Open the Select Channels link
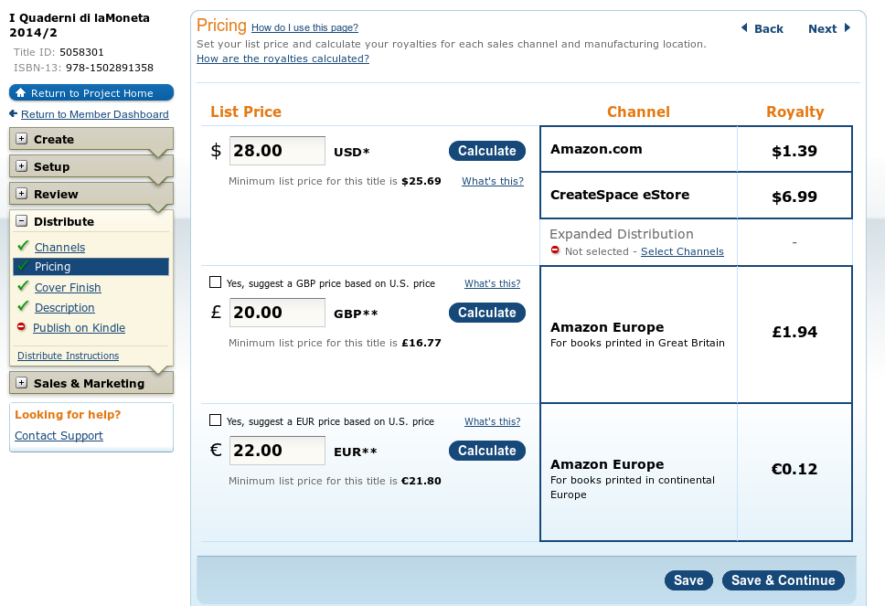The height and width of the screenshot is (606, 885). [x=682, y=251]
